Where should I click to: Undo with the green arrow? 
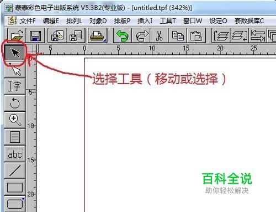123,35
